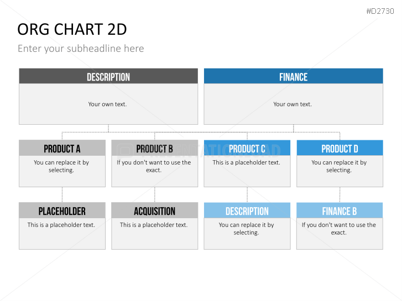This screenshot has width=402, height=301.
Task: Select the PRODUCT D header
Action: tap(340, 148)
